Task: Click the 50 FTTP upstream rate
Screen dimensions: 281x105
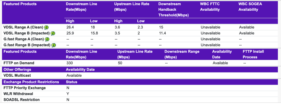Action: [120, 63]
